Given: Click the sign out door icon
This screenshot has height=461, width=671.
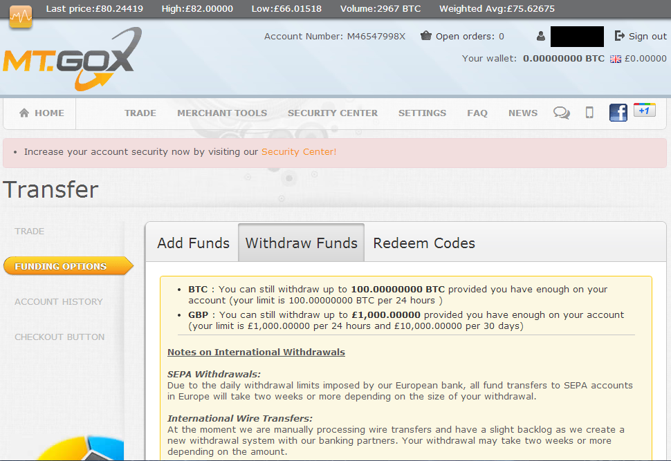Looking at the screenshot, I should (621, 35).
